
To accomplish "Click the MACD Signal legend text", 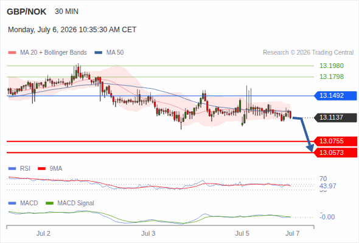I will (x=75, y=203).
